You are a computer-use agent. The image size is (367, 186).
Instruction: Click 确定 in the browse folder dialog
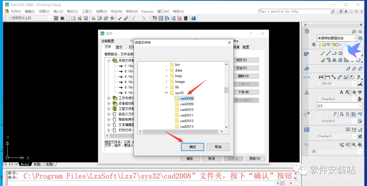[193, 147]
